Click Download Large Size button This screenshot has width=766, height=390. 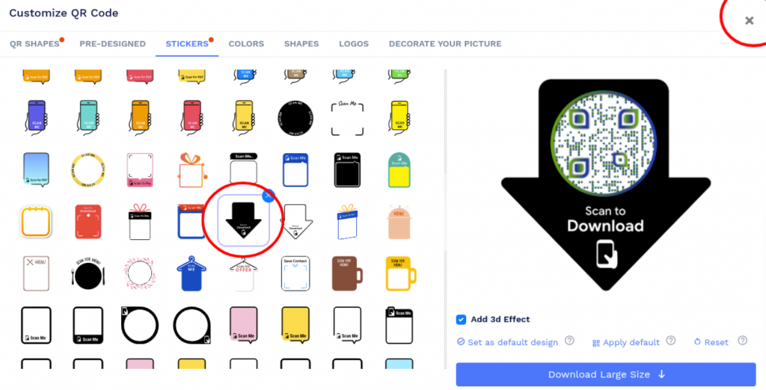[606, 374]
